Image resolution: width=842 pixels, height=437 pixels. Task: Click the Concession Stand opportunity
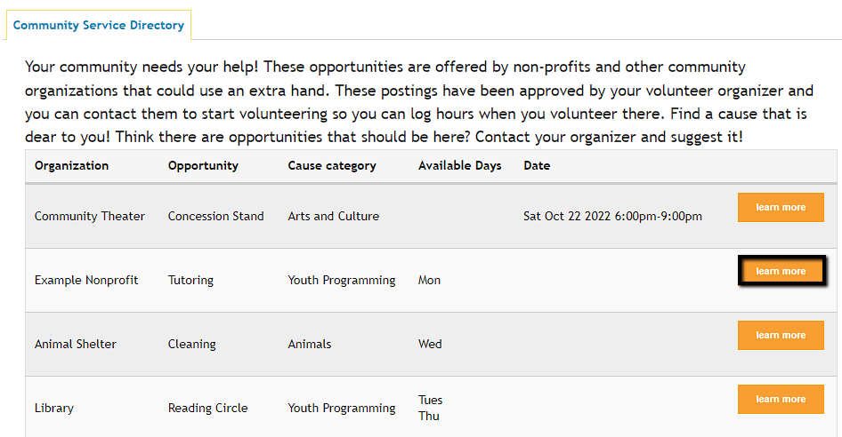[216, 217]
